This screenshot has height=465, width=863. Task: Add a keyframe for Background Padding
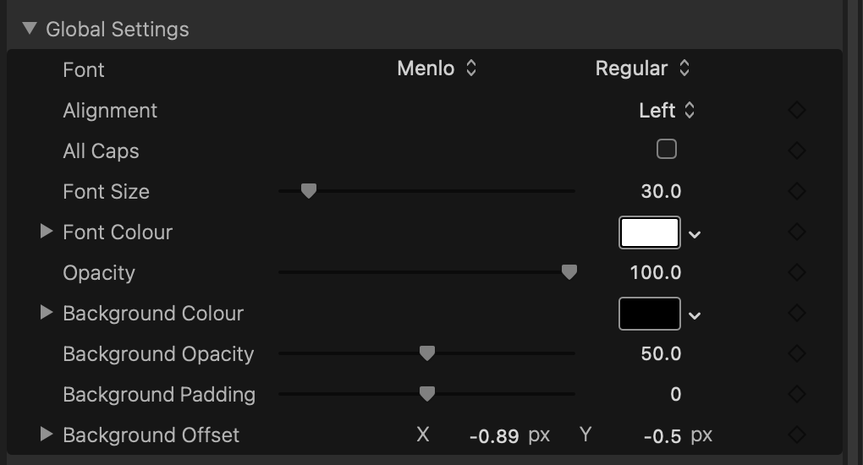tap(796, 395)
